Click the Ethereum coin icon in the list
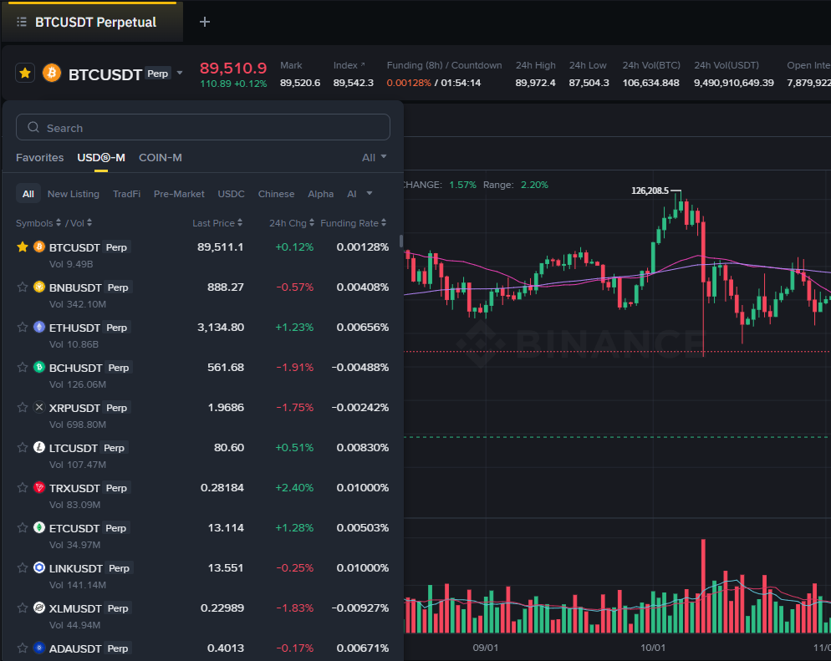 coord(39,327)
